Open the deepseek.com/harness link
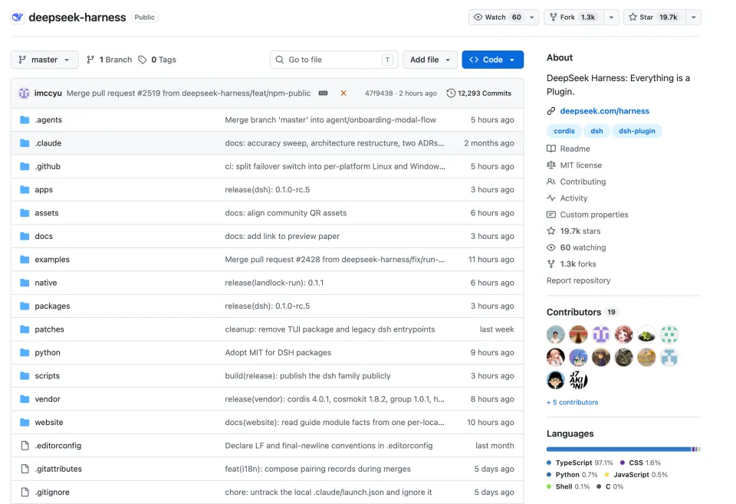This screenshot has height=504, width=736. tap(605, 111)
